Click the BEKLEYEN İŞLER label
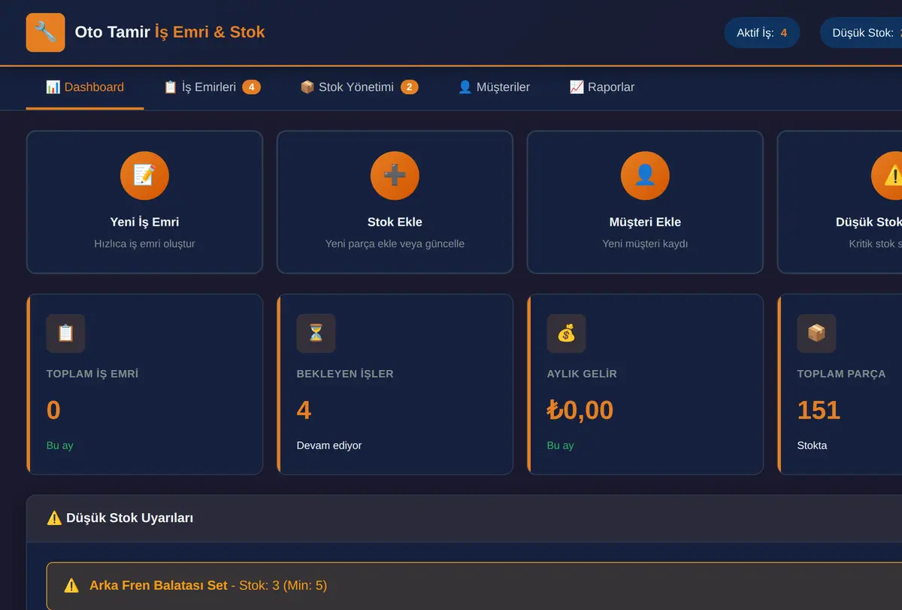 coord(345,374)
